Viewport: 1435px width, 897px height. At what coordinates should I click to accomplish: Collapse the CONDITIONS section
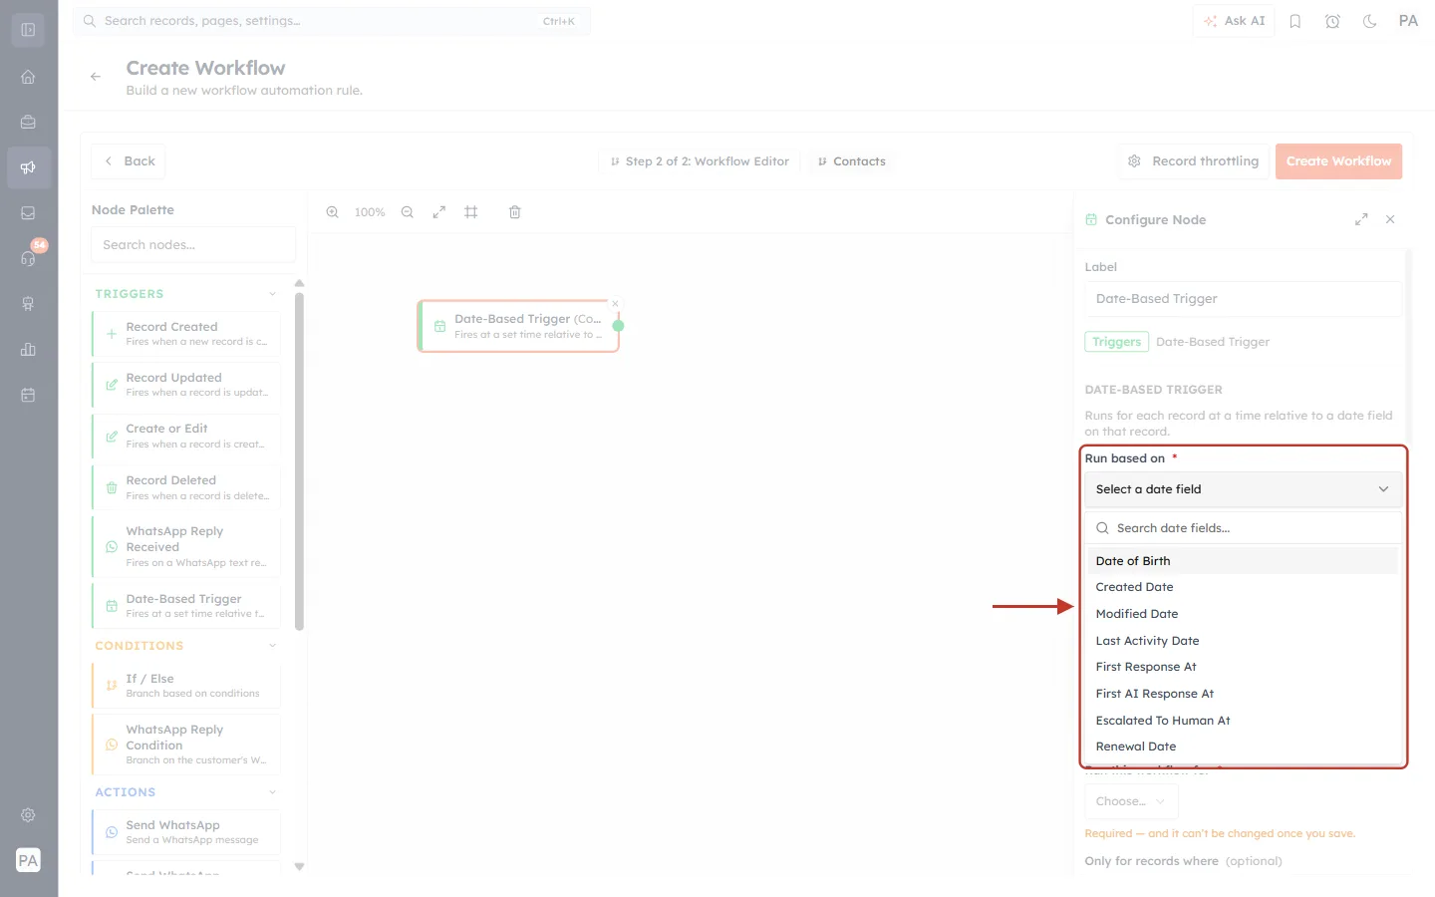[272, 646]
